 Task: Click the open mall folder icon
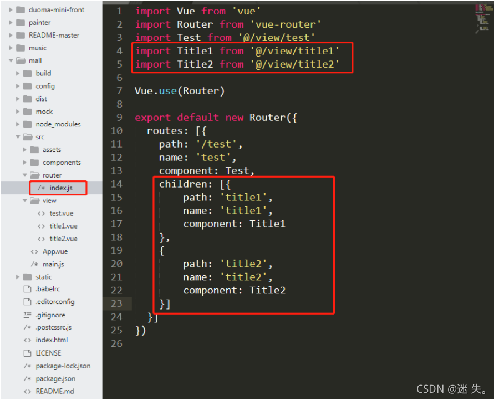(x=21, y=60)
